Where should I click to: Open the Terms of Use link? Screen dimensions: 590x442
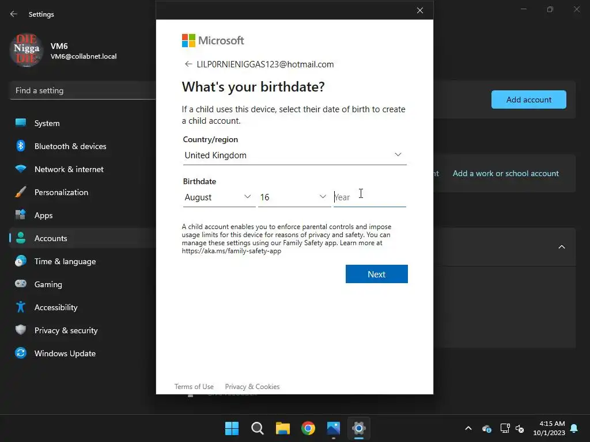pos(194,386)
